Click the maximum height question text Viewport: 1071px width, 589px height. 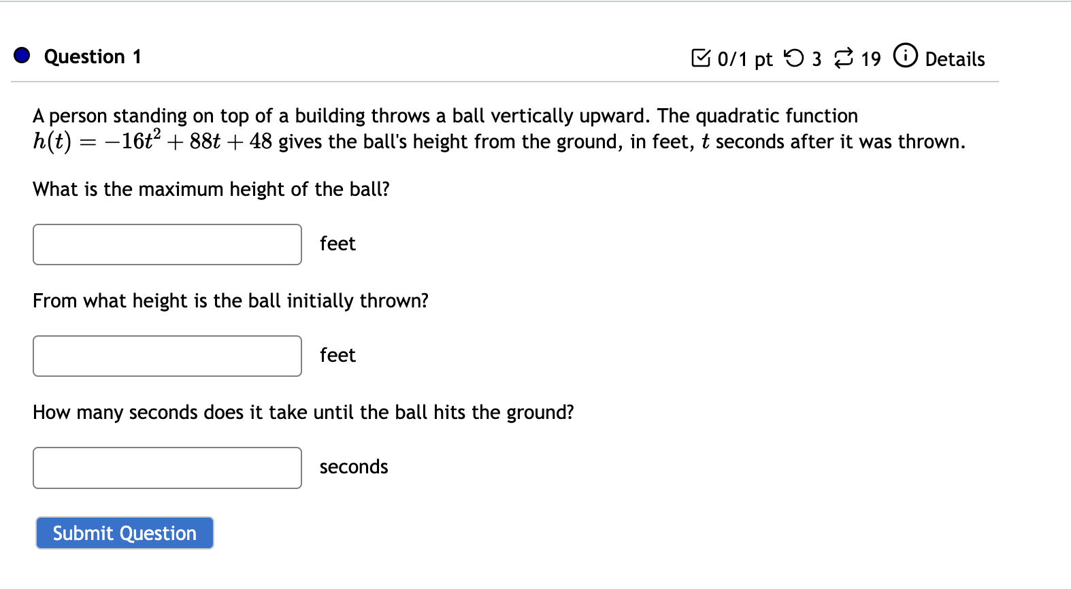coord(211,189)
